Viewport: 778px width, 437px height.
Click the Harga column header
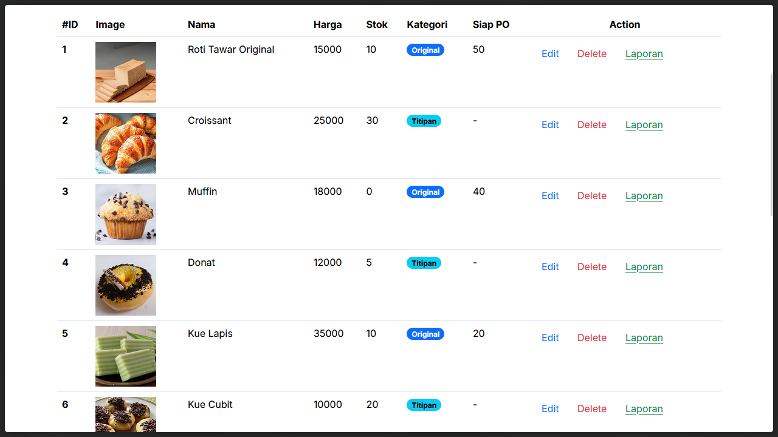point(328,24)
